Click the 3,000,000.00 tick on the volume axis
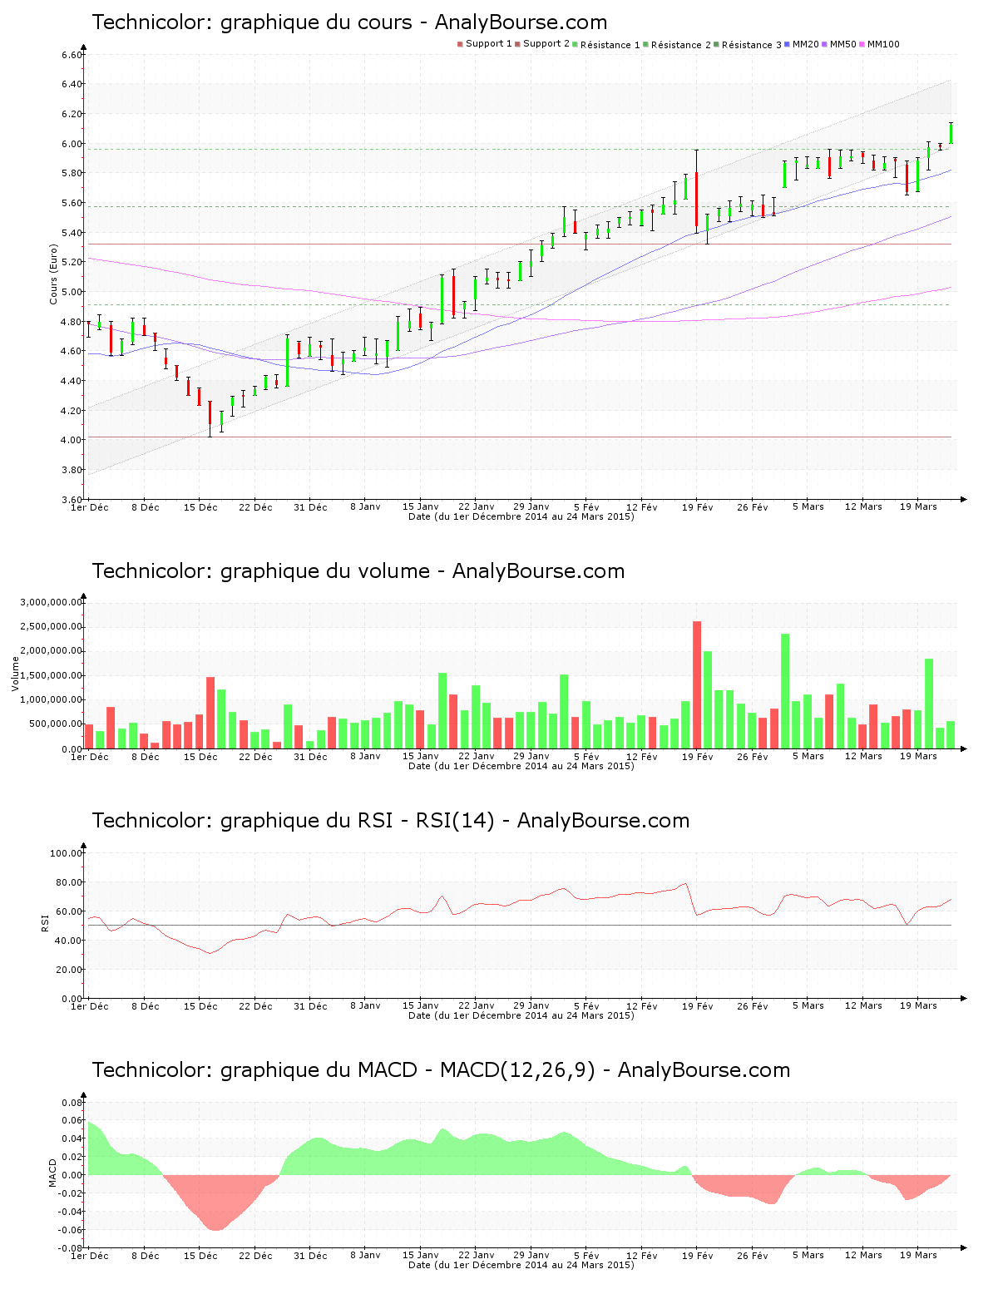The width and height of the screenshot is (998, 1289). pyautogui.click(x=52, y=602)
